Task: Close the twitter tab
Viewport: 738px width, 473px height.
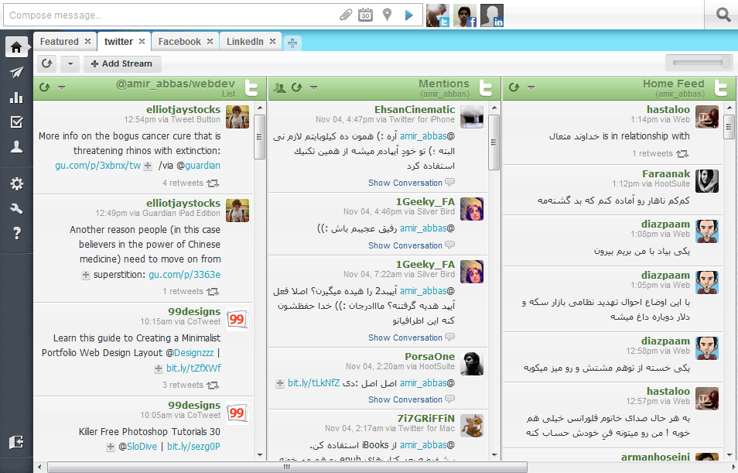Action: [142, 42]
